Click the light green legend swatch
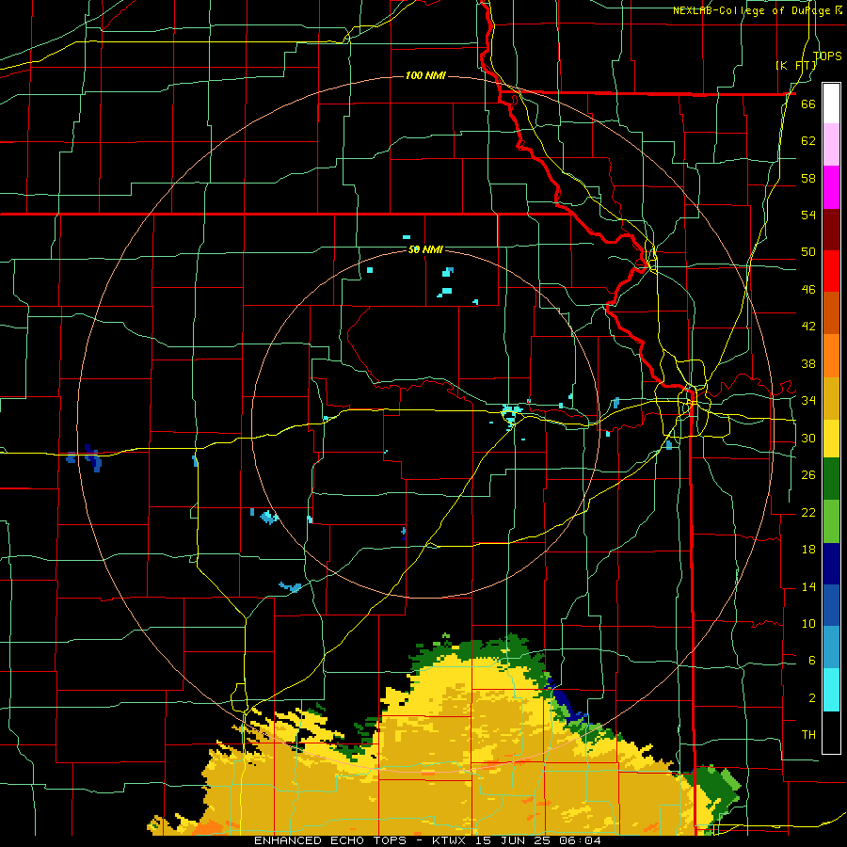This screenshot has height=847, width=847. 831,521
